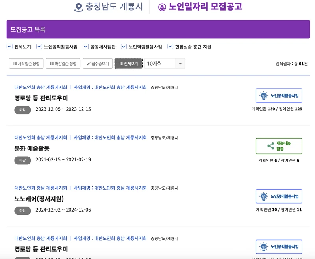Viewport: 315px width, 259px height.
Task: Toggle the 현장실습 훈련 지원 checkbox
Action: click(x=170, y=46)
